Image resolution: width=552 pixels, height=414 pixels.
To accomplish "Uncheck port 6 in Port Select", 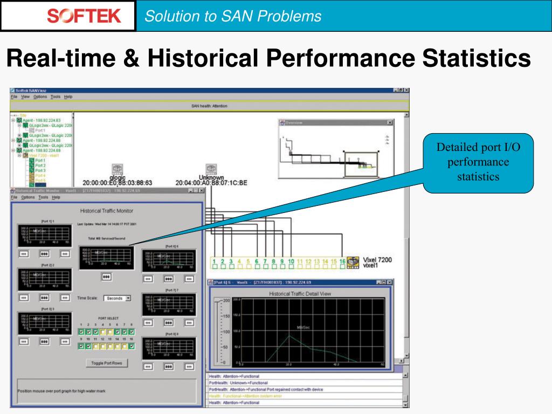I will coord(117,332).
